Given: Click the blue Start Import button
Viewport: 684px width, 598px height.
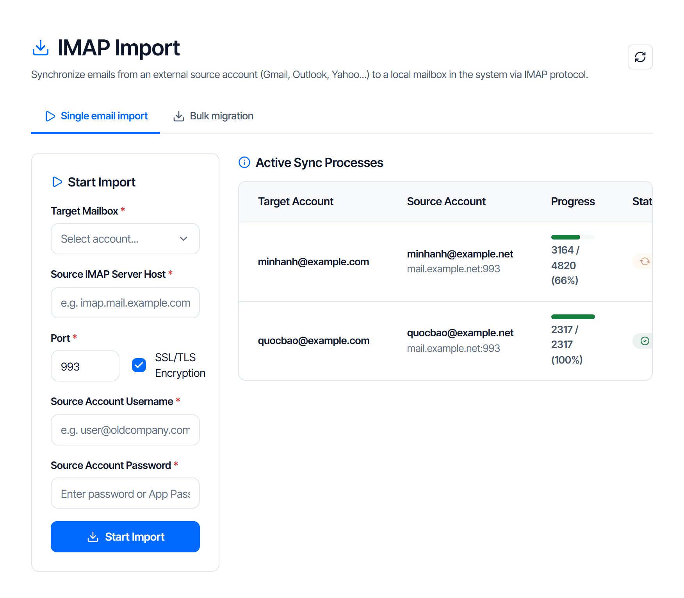Looking at the screenshot, I should [125, 537].
